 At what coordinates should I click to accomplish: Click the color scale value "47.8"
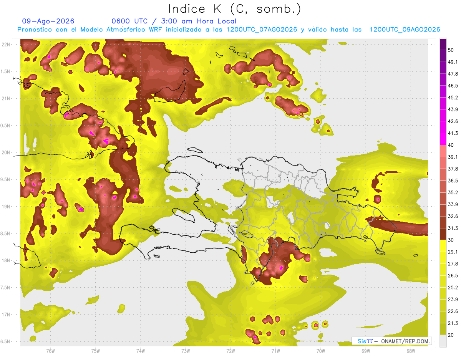tap(453, 74)
